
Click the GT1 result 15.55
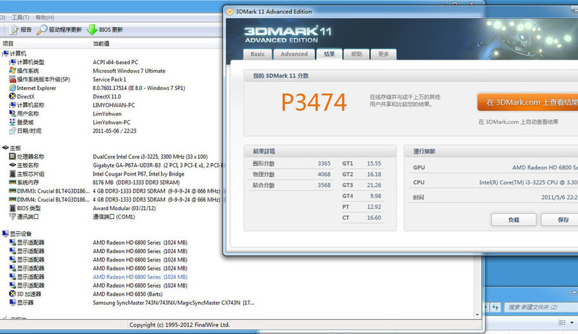pos(374,164)
